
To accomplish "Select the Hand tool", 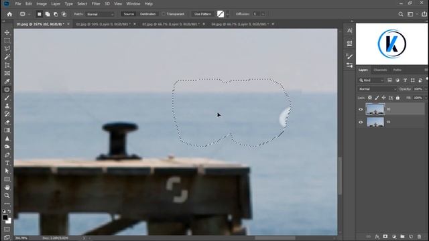I will pos(7,187).
